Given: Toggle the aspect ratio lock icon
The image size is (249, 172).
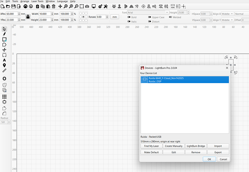Looking at the screenshot, I should (x=28, y=17).
